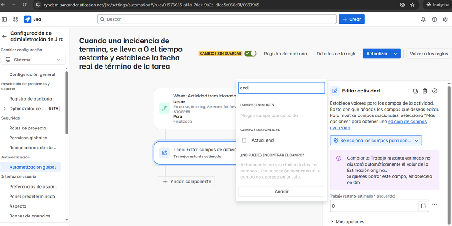
Task: Open Banner de anuncios in the sidebar
Action: point(30,216)
